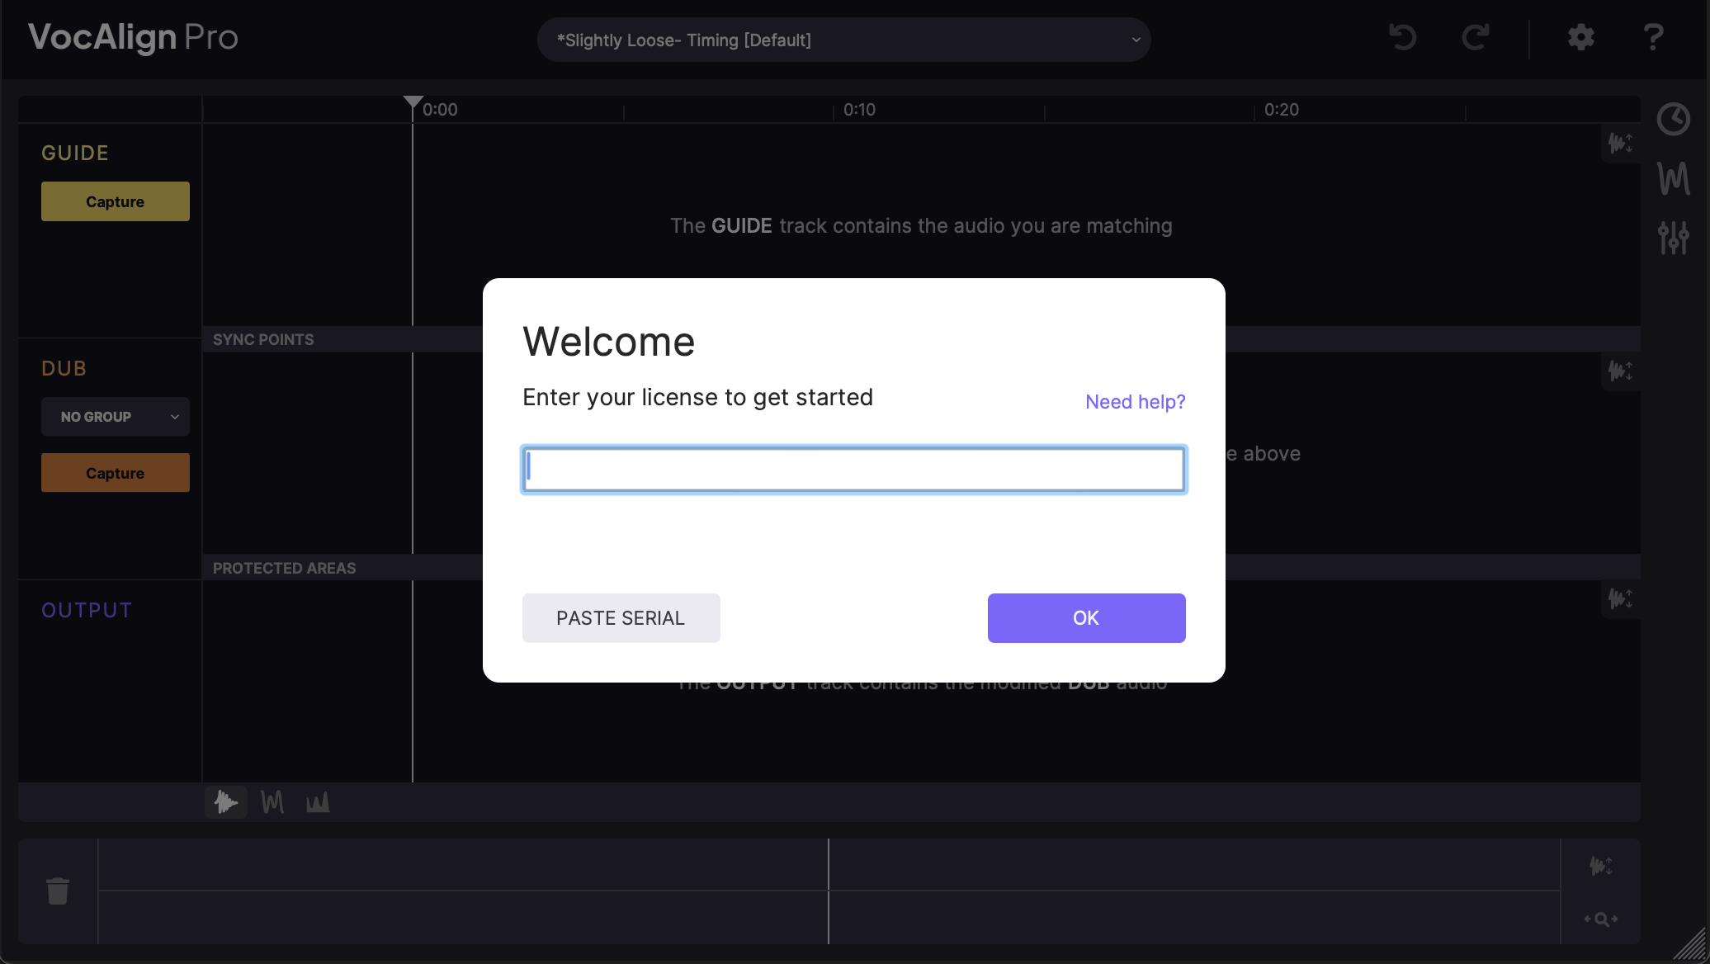The image size is (1710, 964).
Task: Toggle the energy view mode below the tracks
Action: (x=318, y=801)
